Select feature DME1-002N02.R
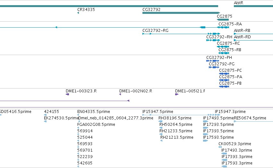This screenshot has width=273, height=168. [136, 91]
